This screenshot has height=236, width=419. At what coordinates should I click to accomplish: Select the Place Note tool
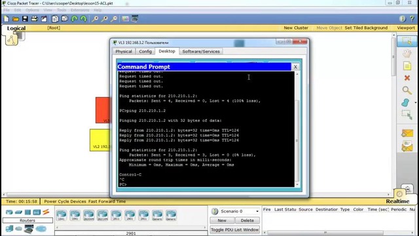[x=407, y=66]
